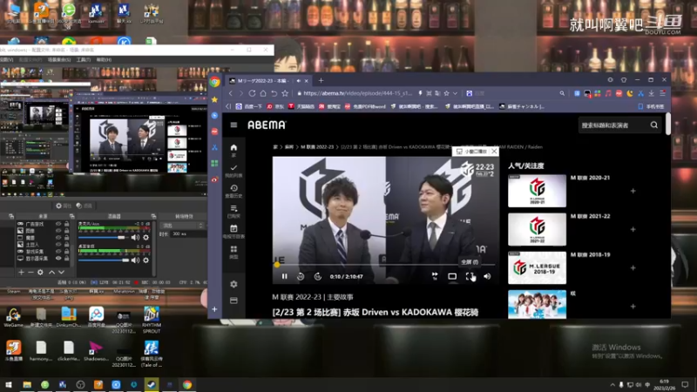The height and width of the screenshot is (392, 697).
Task: Open Windows Start menu
Action: (x=9, y=384)
